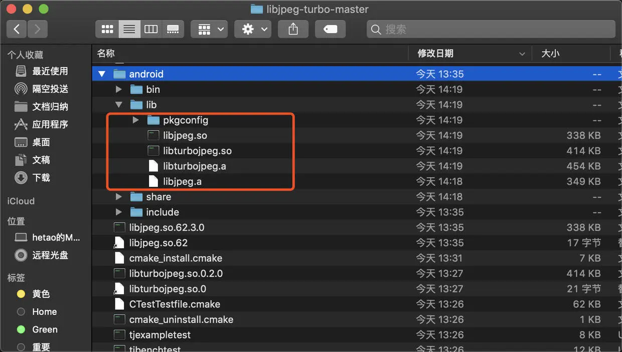Viewport: 622px width, 352px height.
Task: Select the libturbojpeg.so file icon
Action: (x=153, y=150)
